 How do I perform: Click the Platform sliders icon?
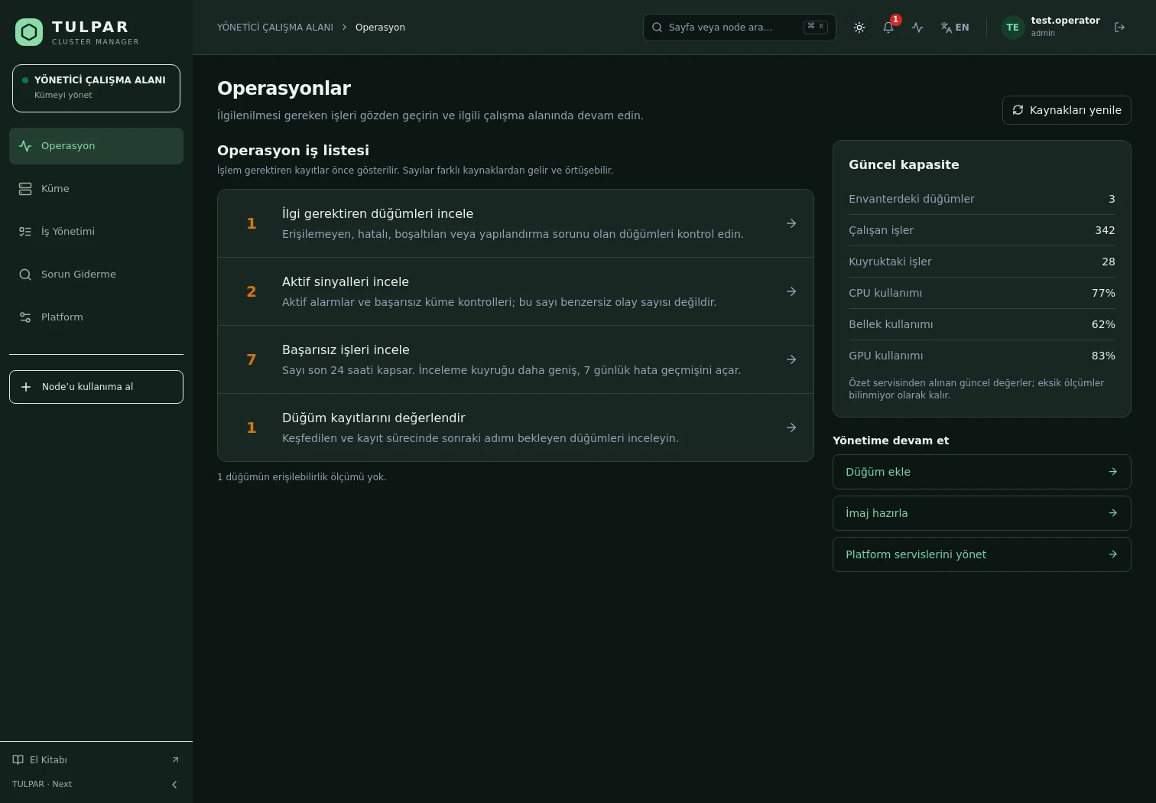(25, 317)
